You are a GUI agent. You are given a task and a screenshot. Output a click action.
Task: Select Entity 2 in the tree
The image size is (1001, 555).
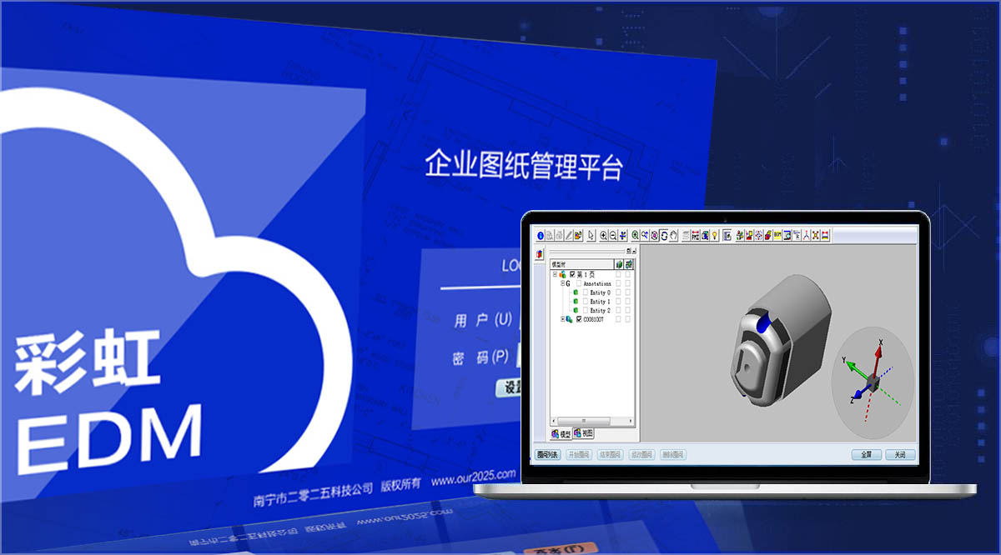point(600,310)
